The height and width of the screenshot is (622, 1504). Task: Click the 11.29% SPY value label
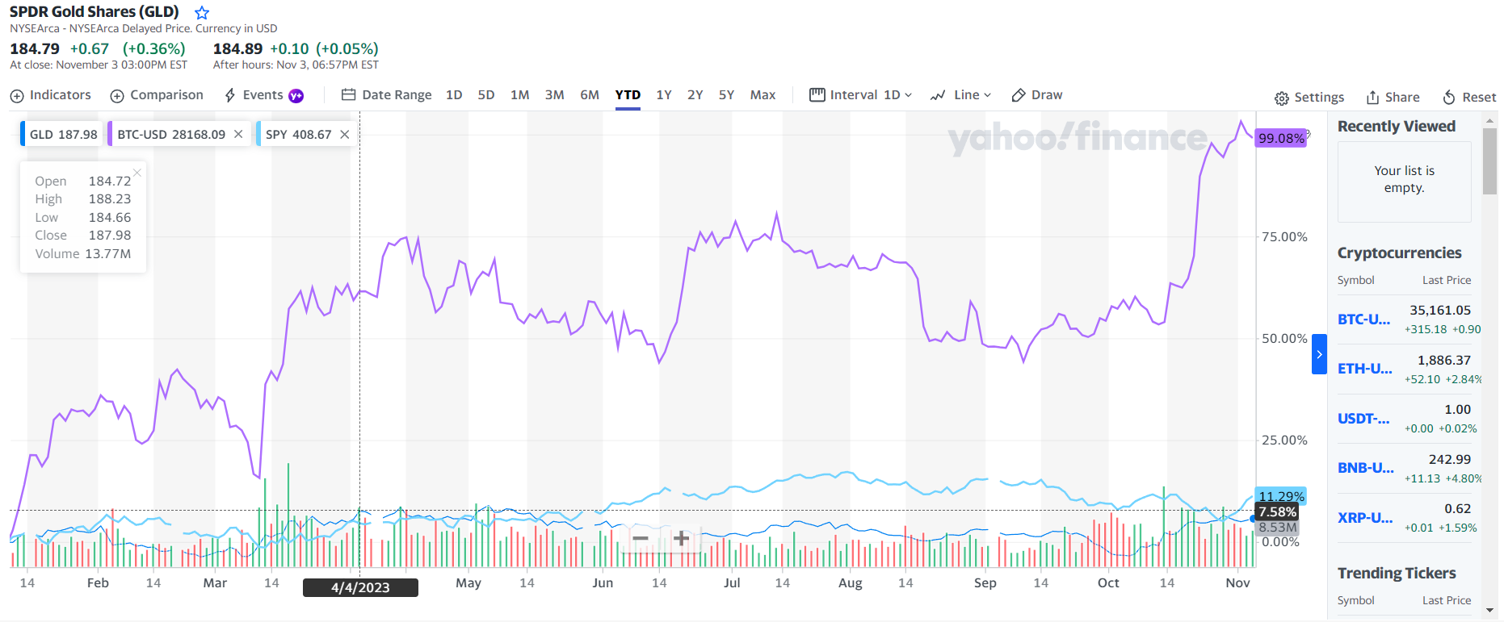tap(1281, 496)
